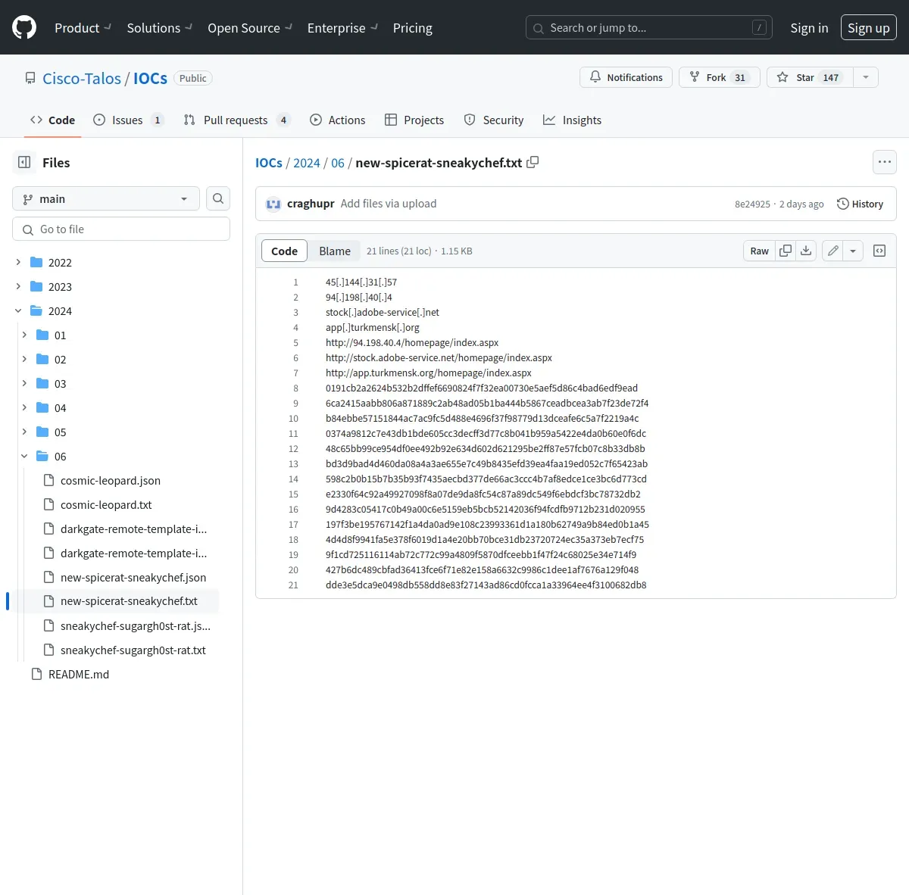This screenshot has height=895, width=909.
Task: Open the craghupr profile link
Action: [311, 204]
